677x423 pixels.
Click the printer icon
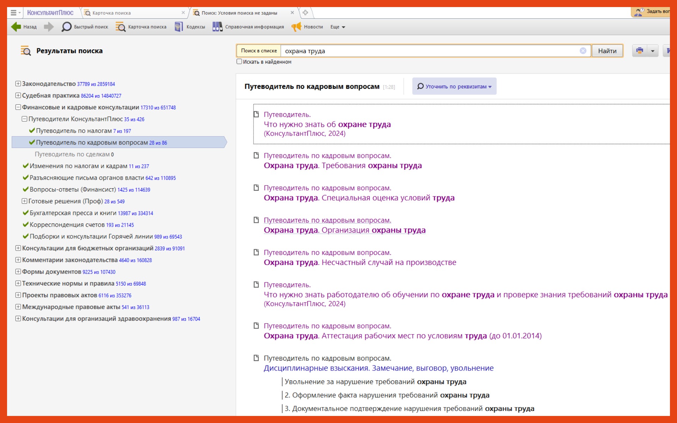[639, 51]
